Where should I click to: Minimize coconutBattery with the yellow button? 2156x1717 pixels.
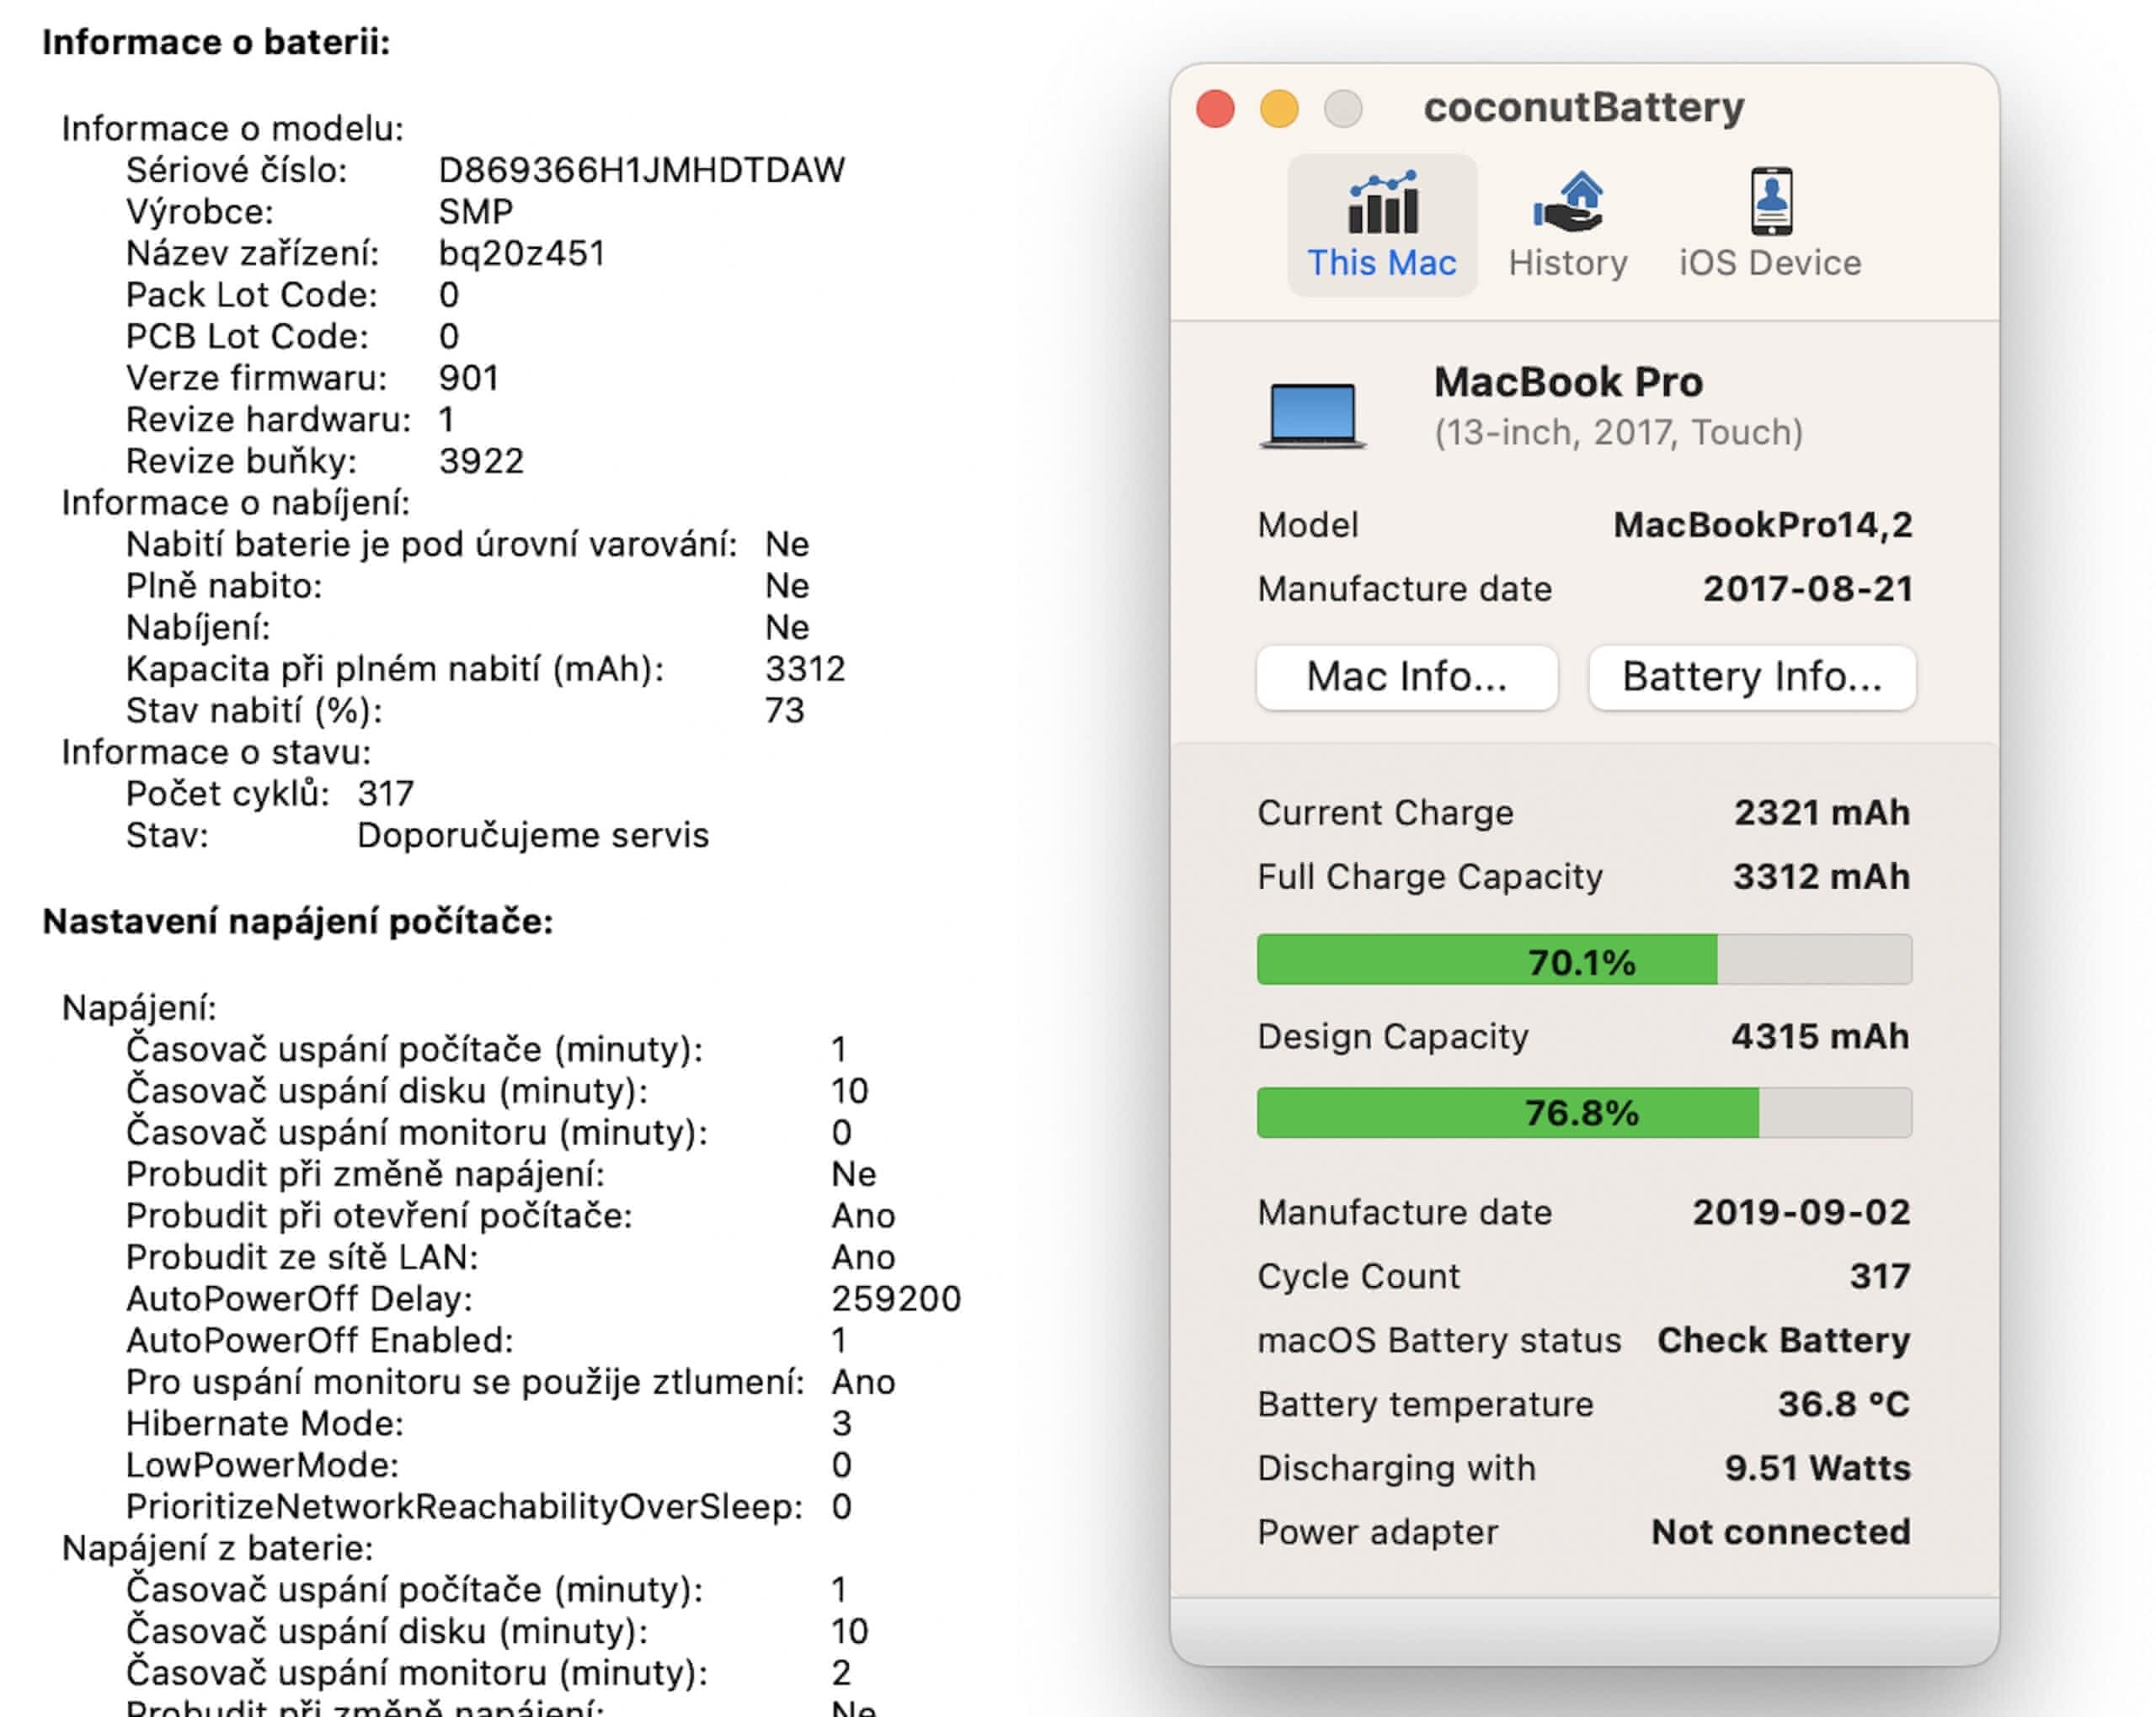(1279, 108)
